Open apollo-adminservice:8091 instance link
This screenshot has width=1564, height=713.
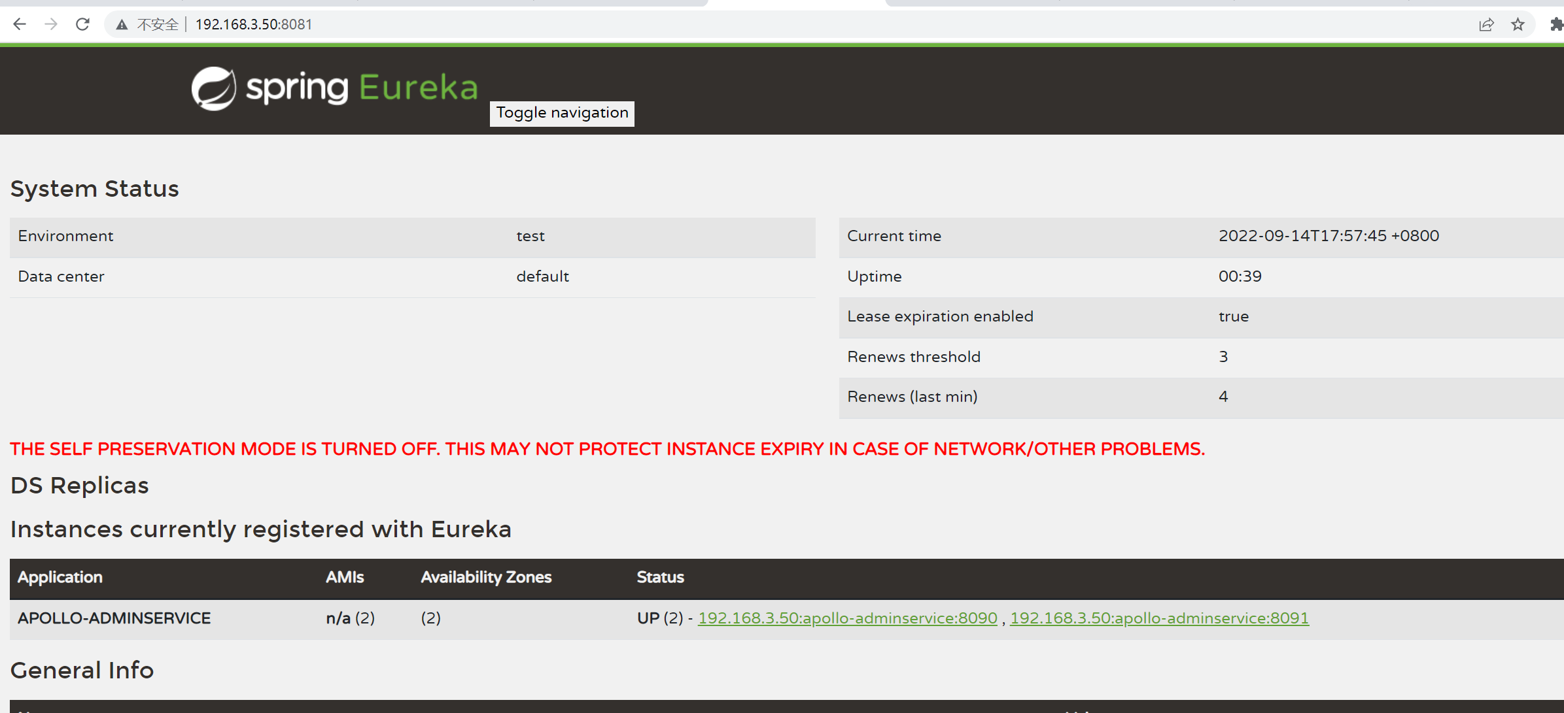click(x=1159, y=618)
